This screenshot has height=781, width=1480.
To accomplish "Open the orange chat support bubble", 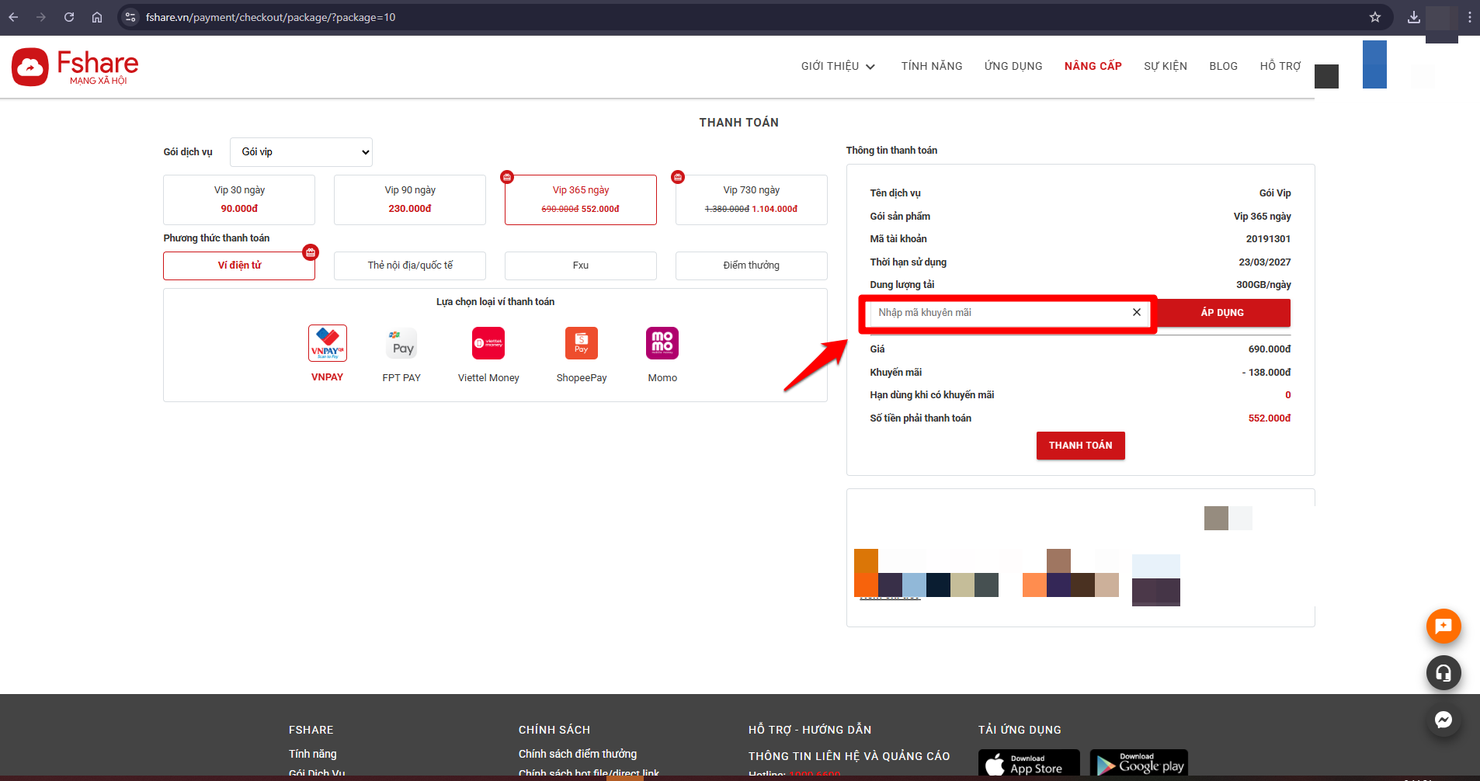I will pos(1444,627).
